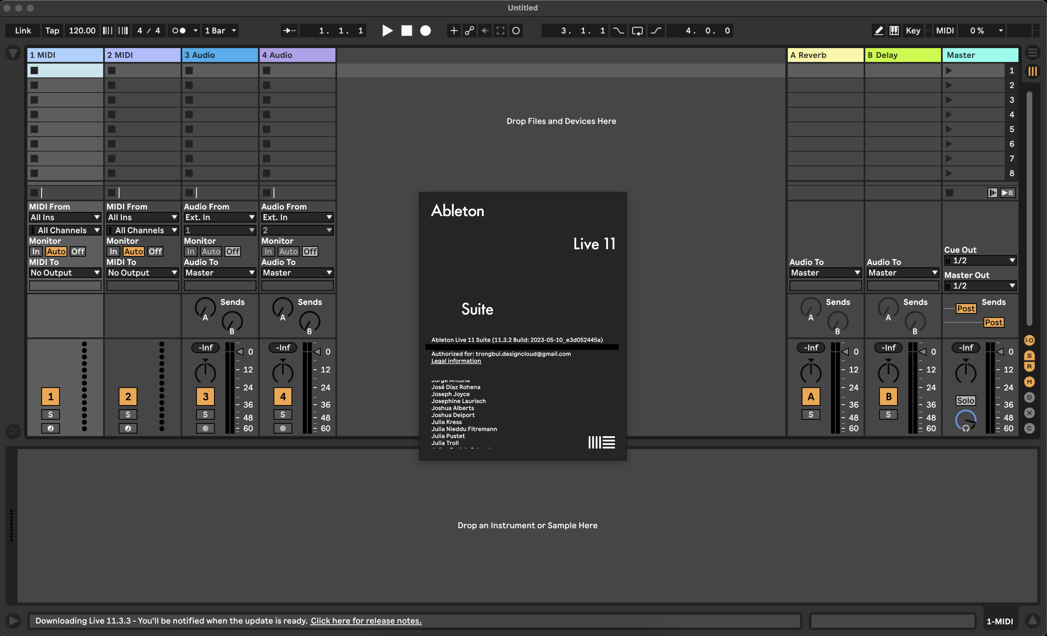1047x636 pixels.
Task: Click the Link button
Action: 23,31
